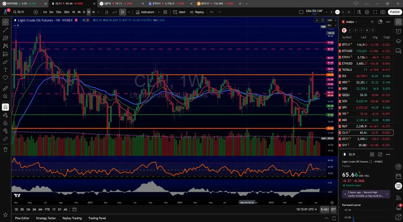The width and height of the screenshot is (403, 222).
Task: Select the candlestick chart style
Action: click(x=123, y=12)
